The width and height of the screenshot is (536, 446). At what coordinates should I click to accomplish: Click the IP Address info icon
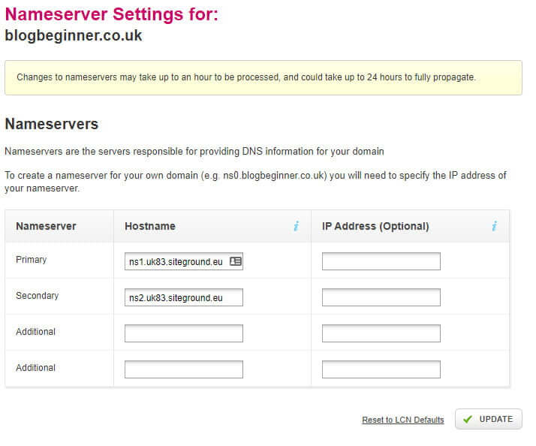(x=494, y=226)
